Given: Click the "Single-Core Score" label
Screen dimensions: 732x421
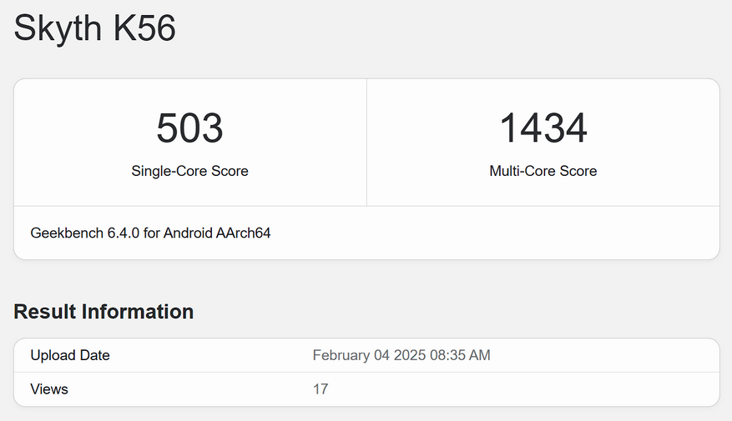Looking at the screenshot, I should point(189,171).
